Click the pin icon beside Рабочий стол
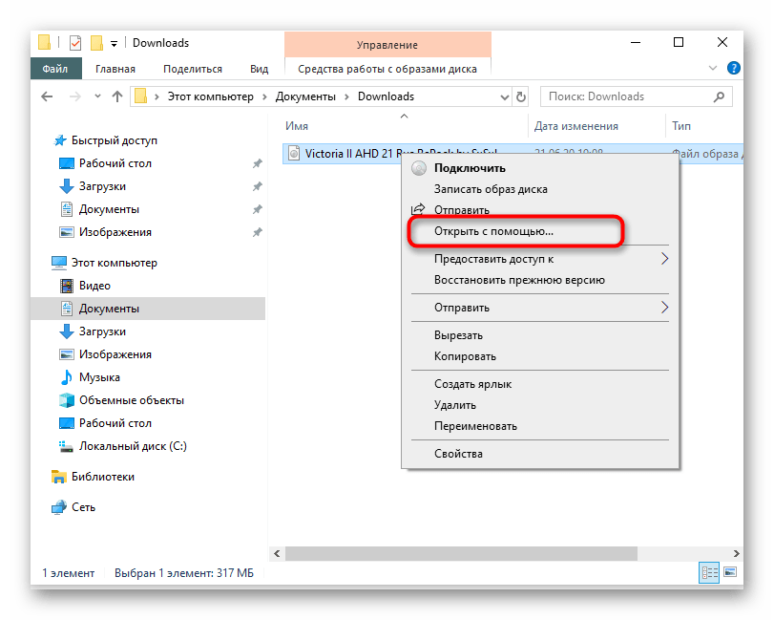Viewport: 774px width, 620px height. 257,163
